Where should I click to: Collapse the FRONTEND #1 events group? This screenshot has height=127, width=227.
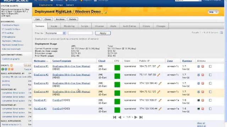[x=30, y=105]
